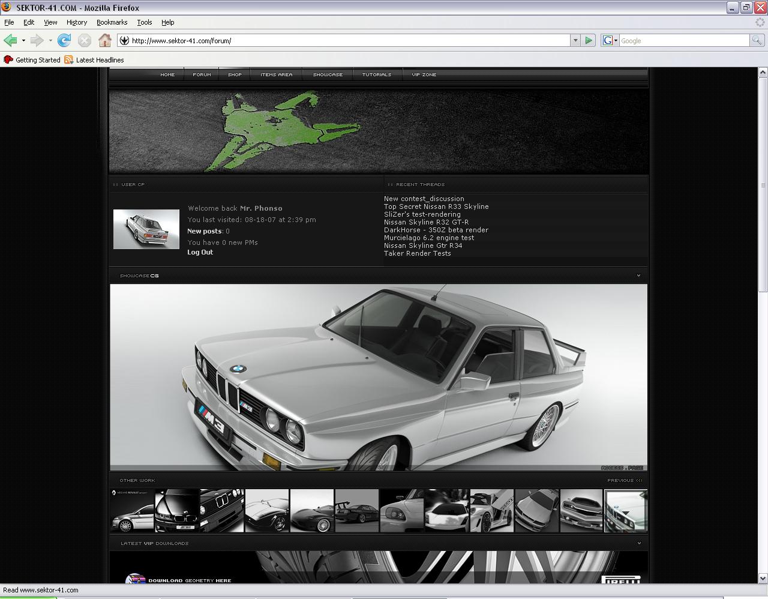Open the TUTORIALS nav tab

pos(377,74)
